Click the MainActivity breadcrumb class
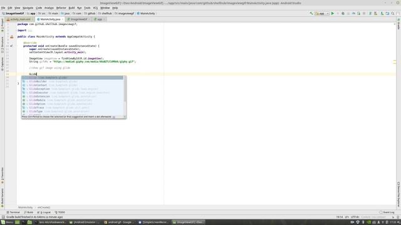 tap(146, 13)
